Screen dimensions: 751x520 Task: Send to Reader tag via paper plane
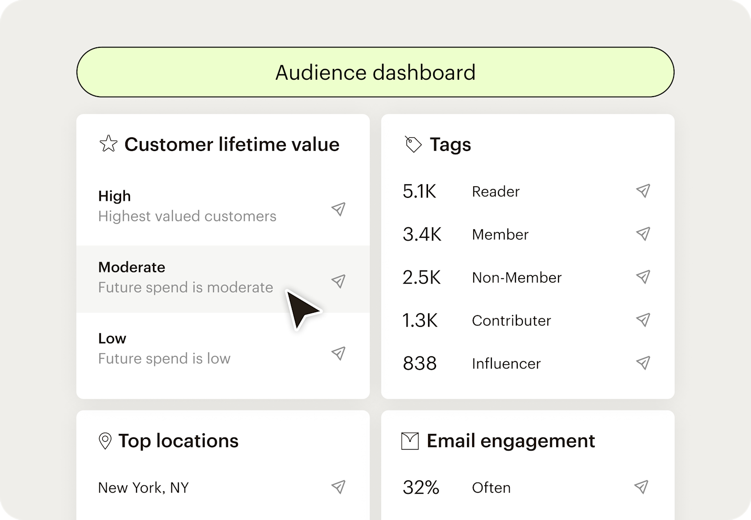coord(643,190)
